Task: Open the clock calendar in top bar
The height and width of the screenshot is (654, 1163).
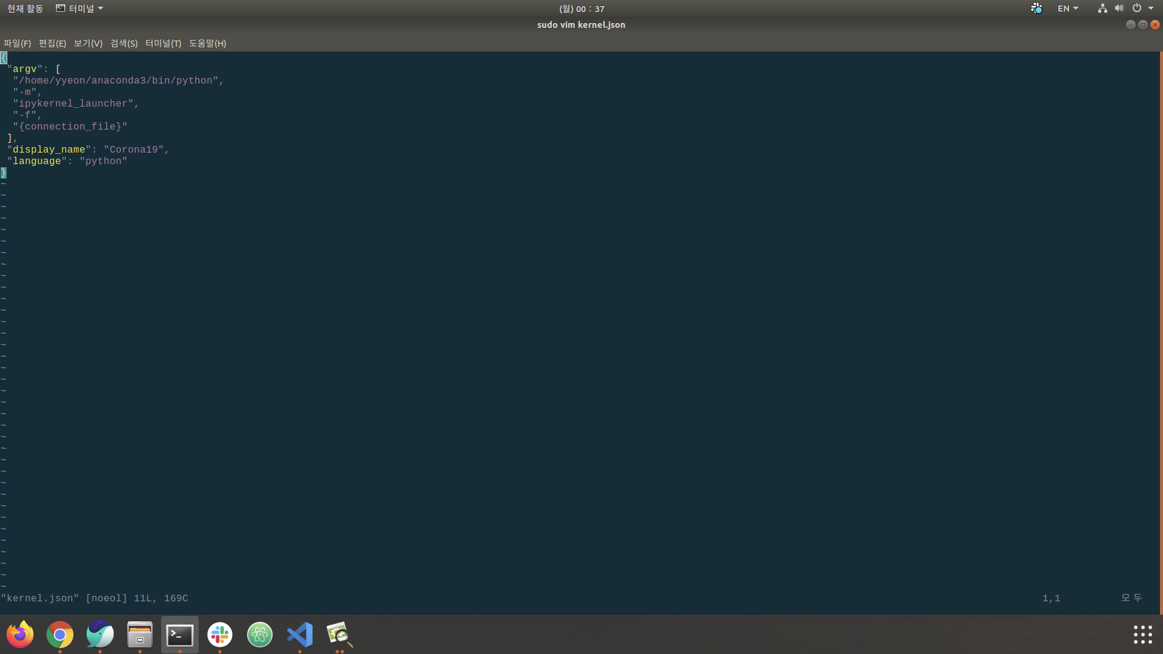Action: click(581, 8)
